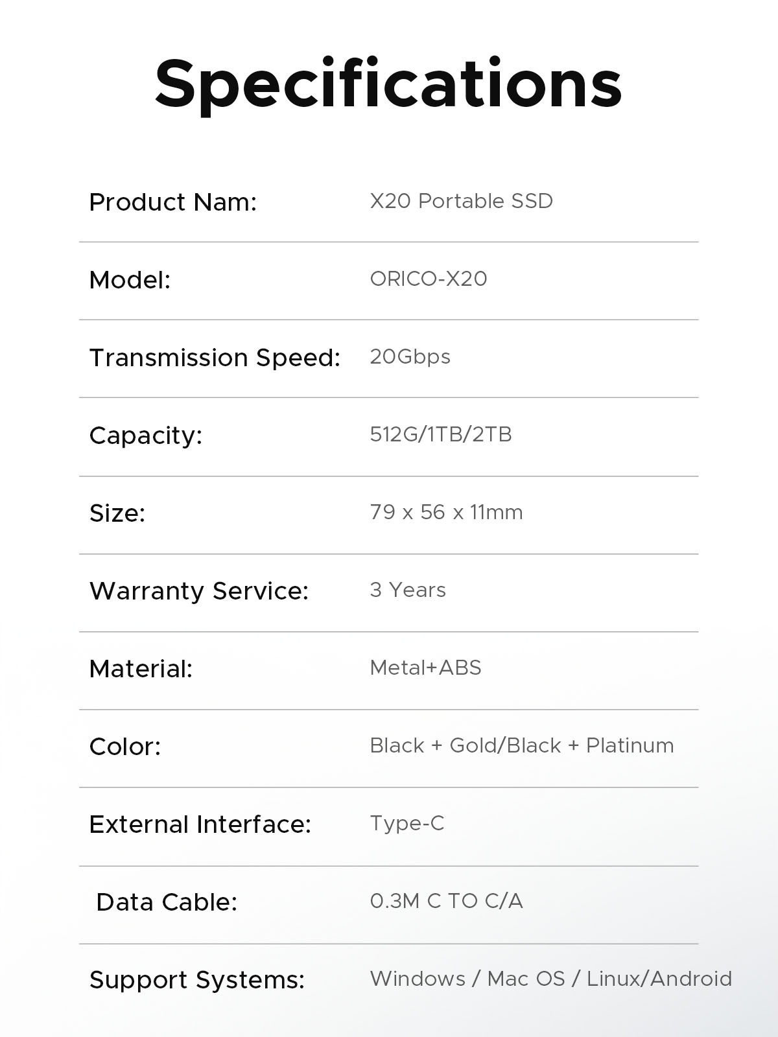Select the X20 Portable SSD text
Screen dimensions: 778x1037
pos(461,201)
